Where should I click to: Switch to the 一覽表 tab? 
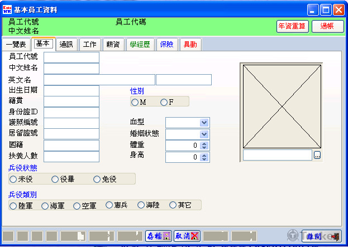[x=16, y=45]
